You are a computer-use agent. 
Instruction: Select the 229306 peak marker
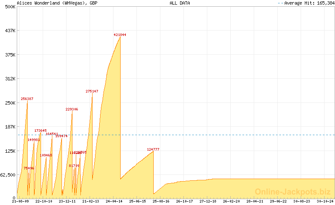point(72,109)
